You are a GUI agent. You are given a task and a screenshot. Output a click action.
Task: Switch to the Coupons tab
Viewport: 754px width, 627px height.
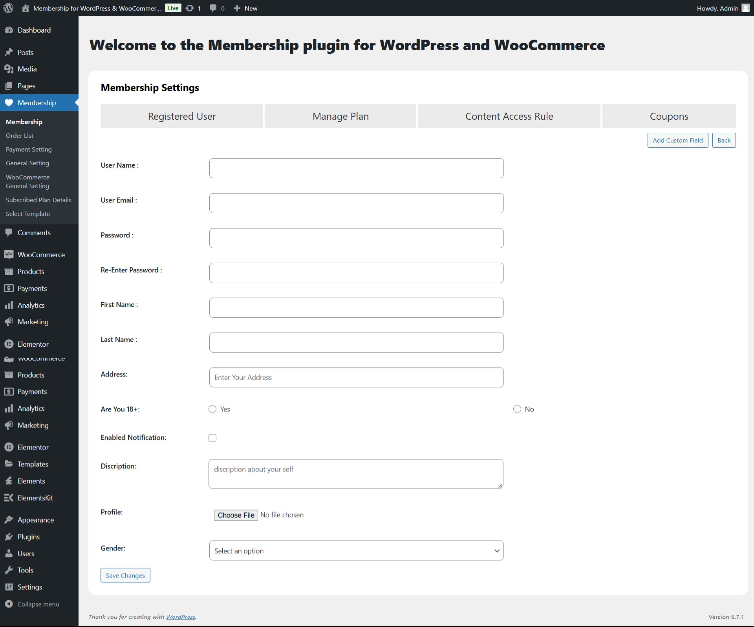pos(669,116)
